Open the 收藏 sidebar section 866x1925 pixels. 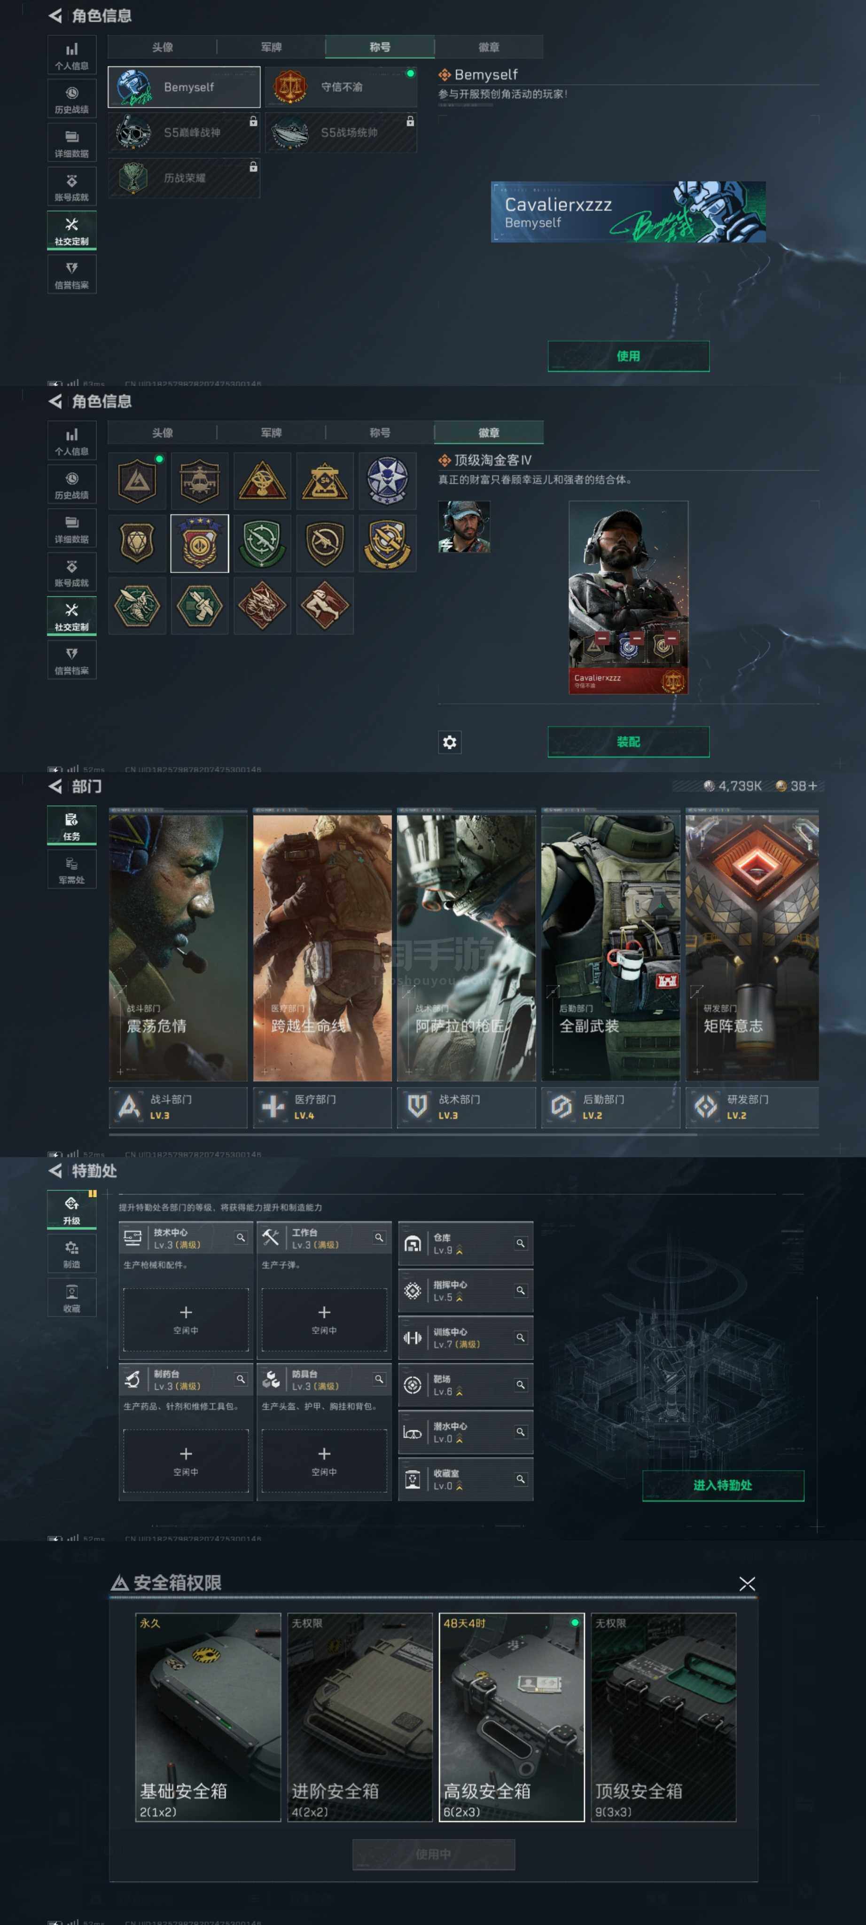coord(72,1297)
